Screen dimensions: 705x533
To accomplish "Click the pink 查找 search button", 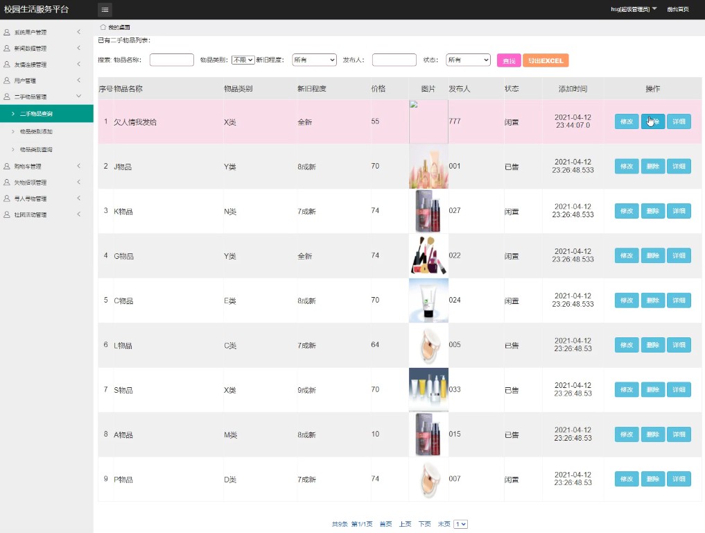I will (509, 60).
